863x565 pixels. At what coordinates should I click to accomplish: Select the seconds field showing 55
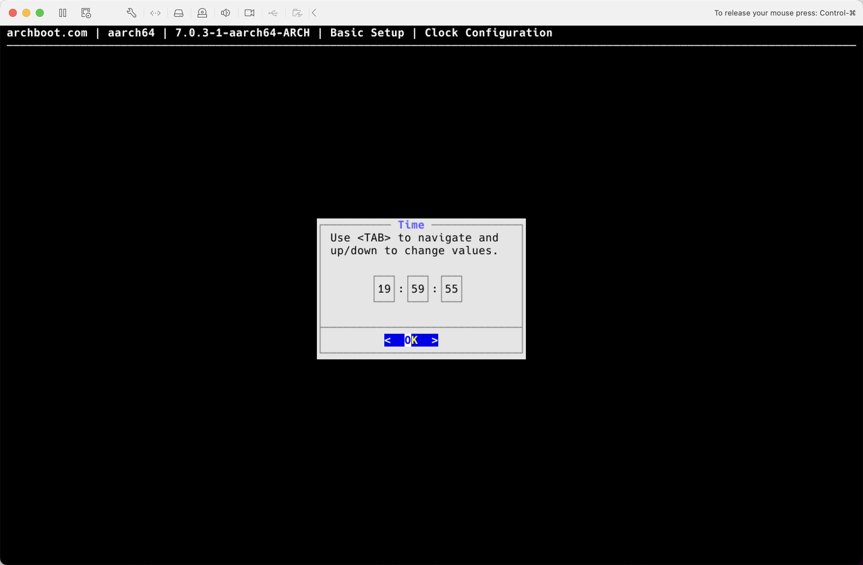click(451, 289)
